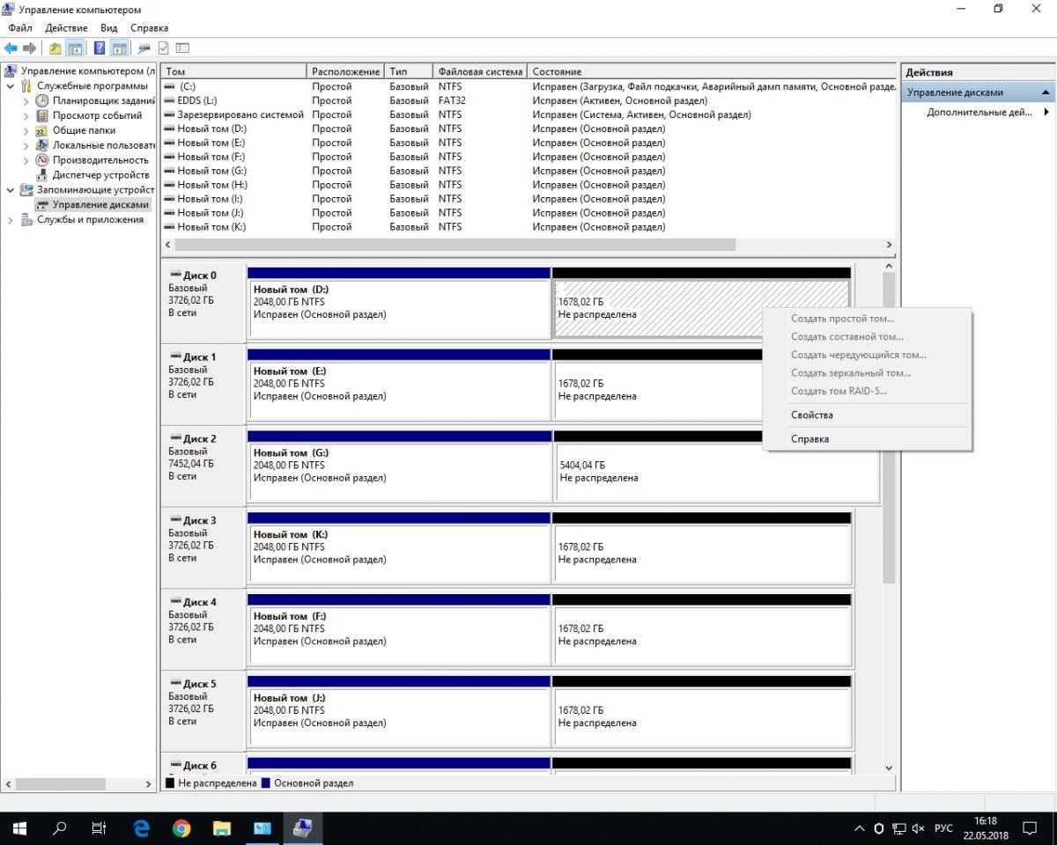Sort by the Том column header

(x=234, y=71)
